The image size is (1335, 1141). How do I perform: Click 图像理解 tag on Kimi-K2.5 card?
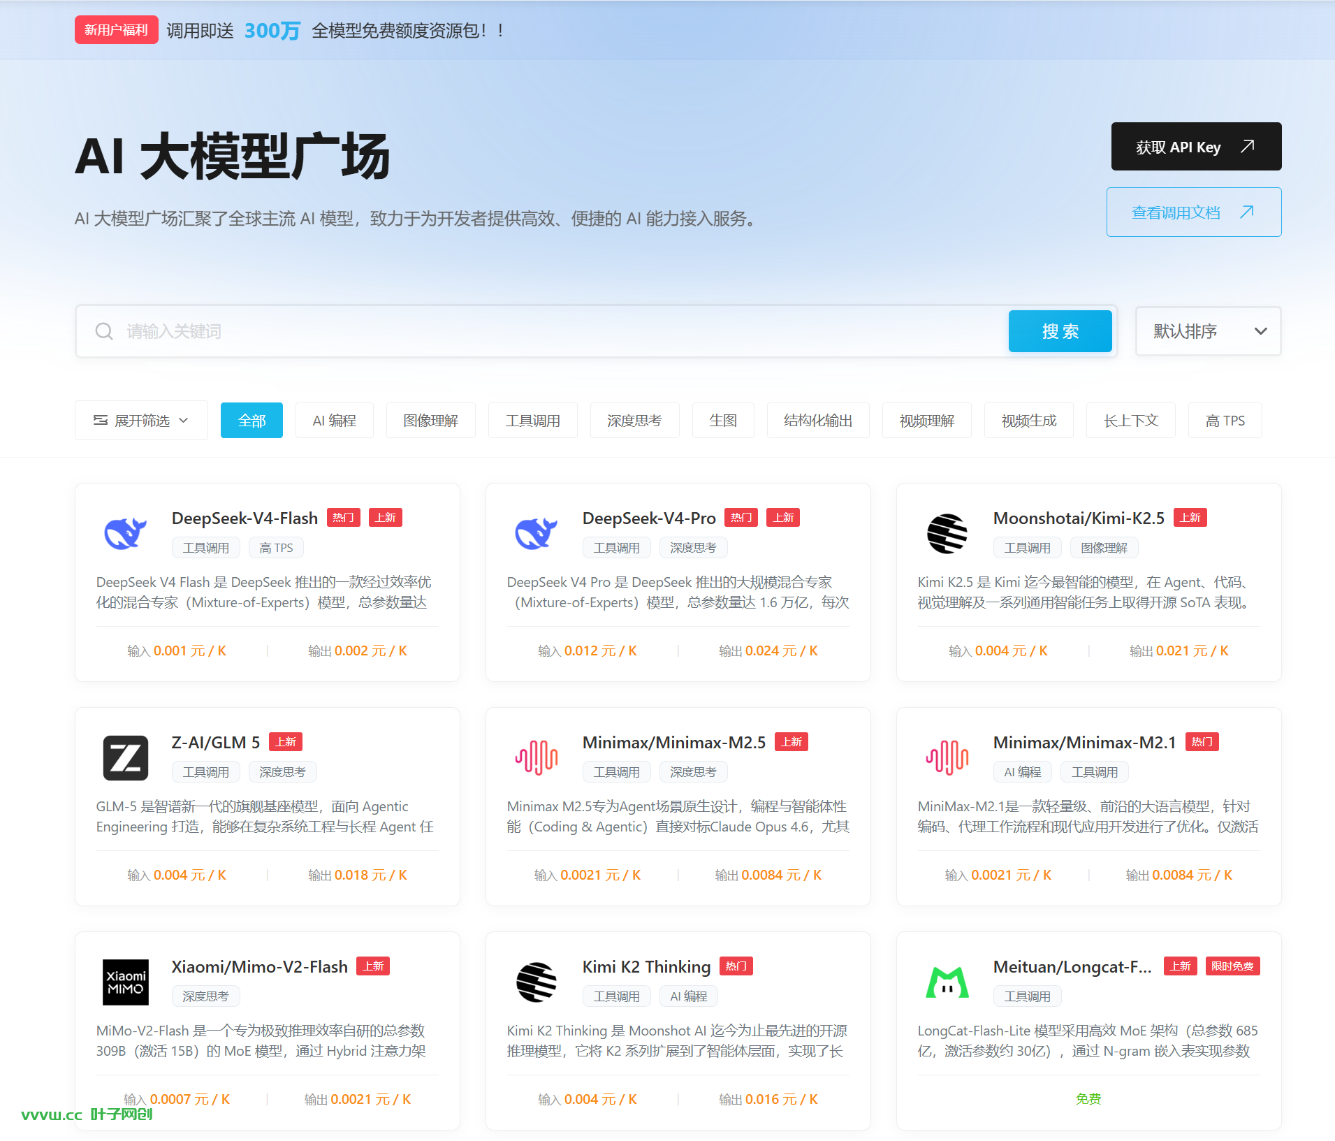click(1104, 548)
